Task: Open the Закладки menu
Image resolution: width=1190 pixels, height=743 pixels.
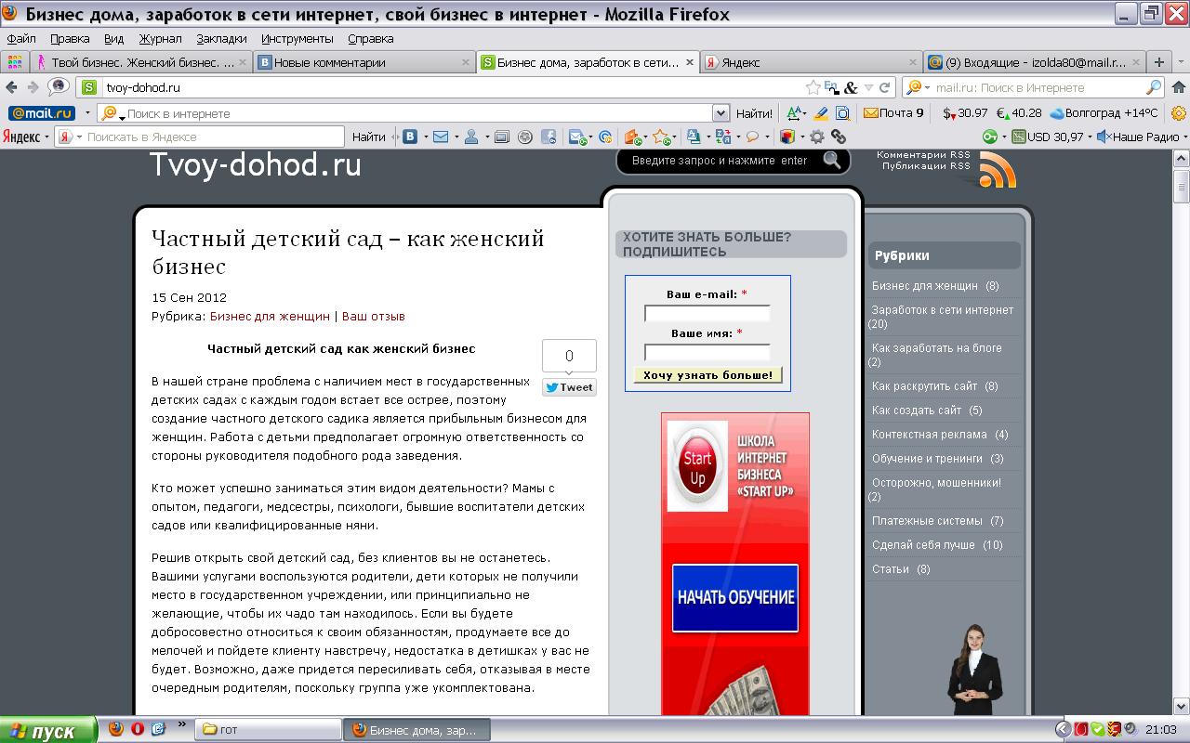Action: (x=221, y=39)
